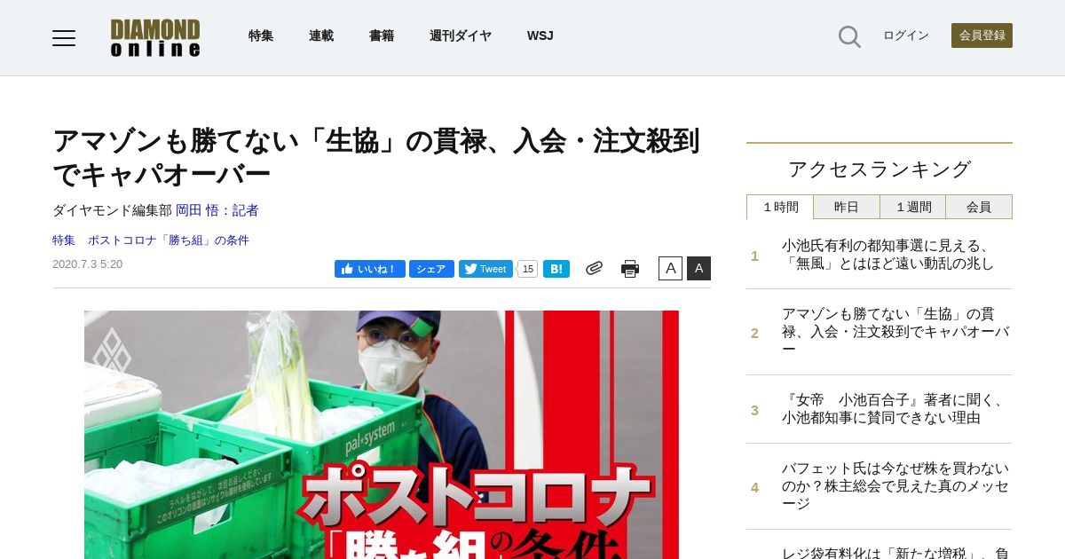This screenshot has width=1065, height=559.
Task: Open ranking article about 小池氏有利の都知事選
Action: 888,255
